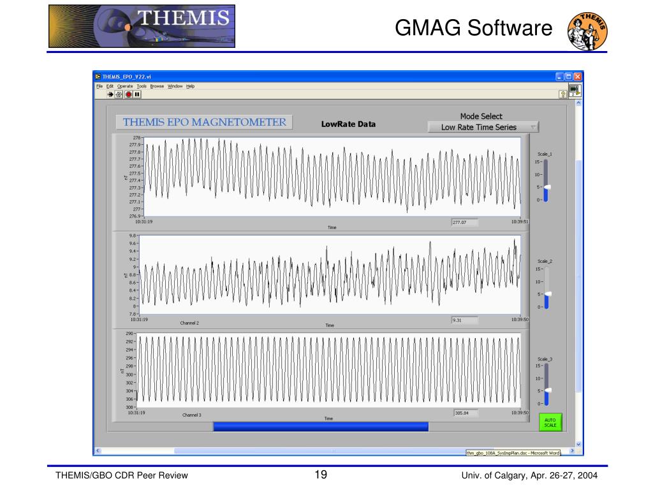This screenshot has height=490, width=653.
Task: Click the Microsoft Word document tooltip at bottom
Action: tap(513, 453)
